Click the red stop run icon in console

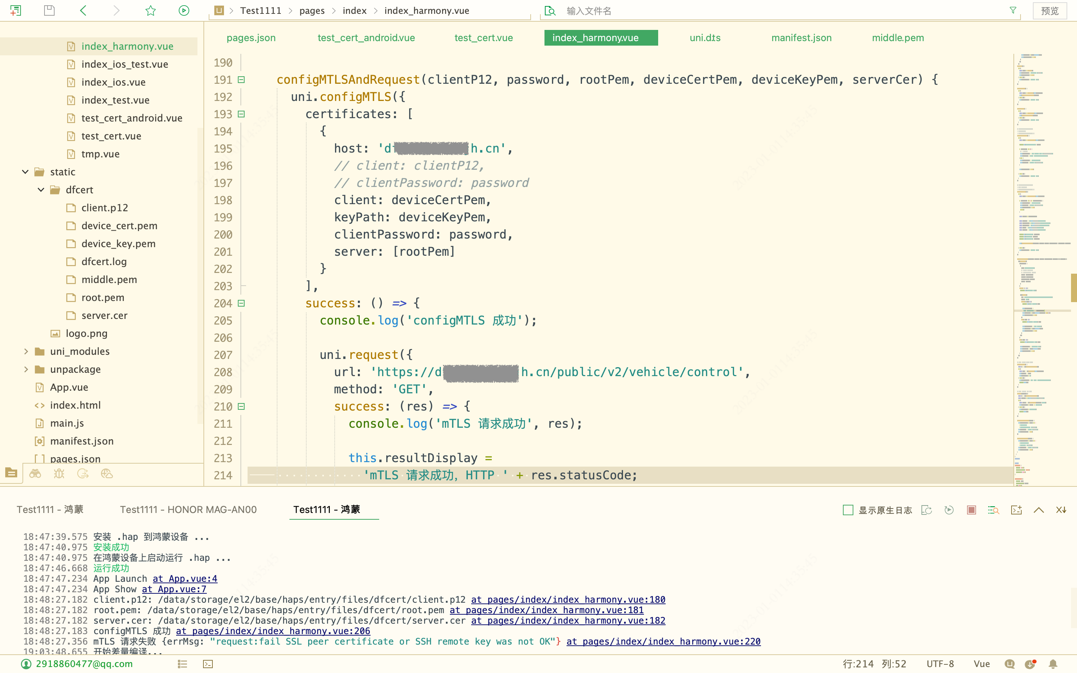972,510
